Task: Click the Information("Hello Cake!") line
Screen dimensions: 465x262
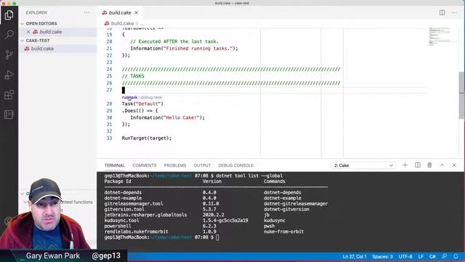Action: (168, 118)
